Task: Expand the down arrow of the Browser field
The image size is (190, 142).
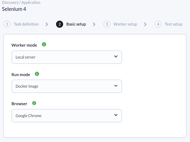Action: click(116, 115)
